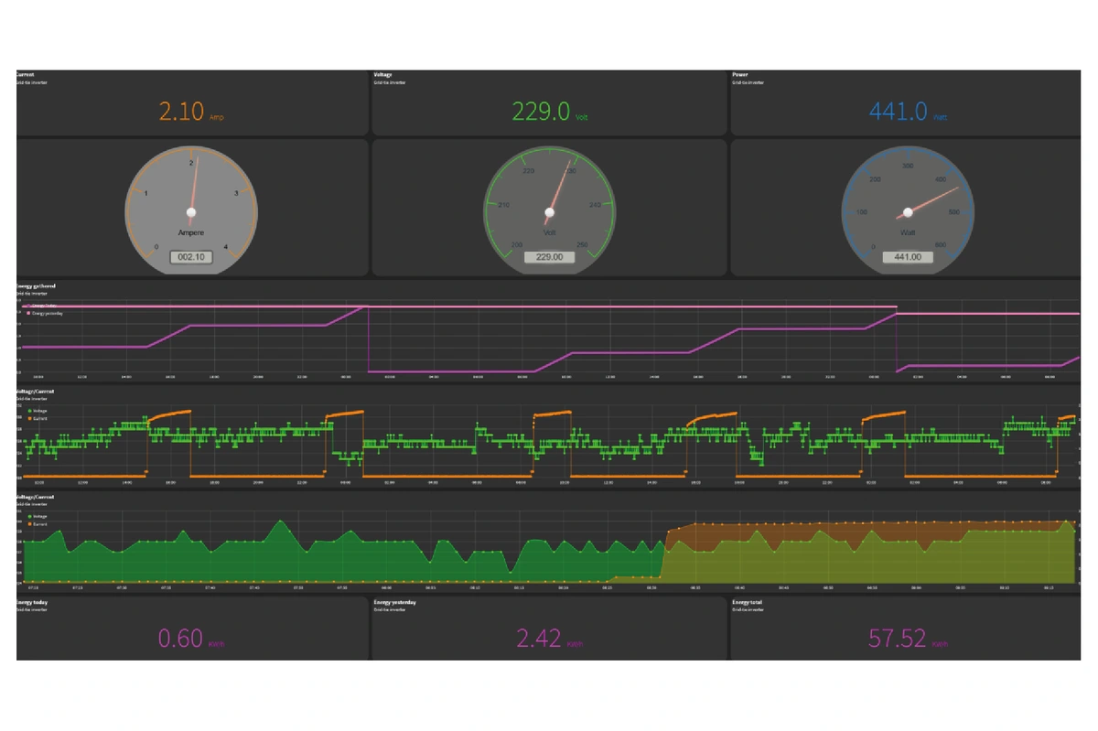Click the 2.42 kWh energy yesterday value
The width and height of the screenshot is (1098, 731).
click(x=549, y=638)
